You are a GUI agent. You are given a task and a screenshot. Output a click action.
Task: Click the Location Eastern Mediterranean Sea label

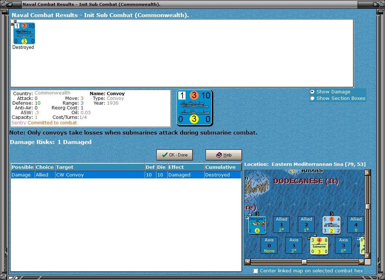[x=305, y=164]
